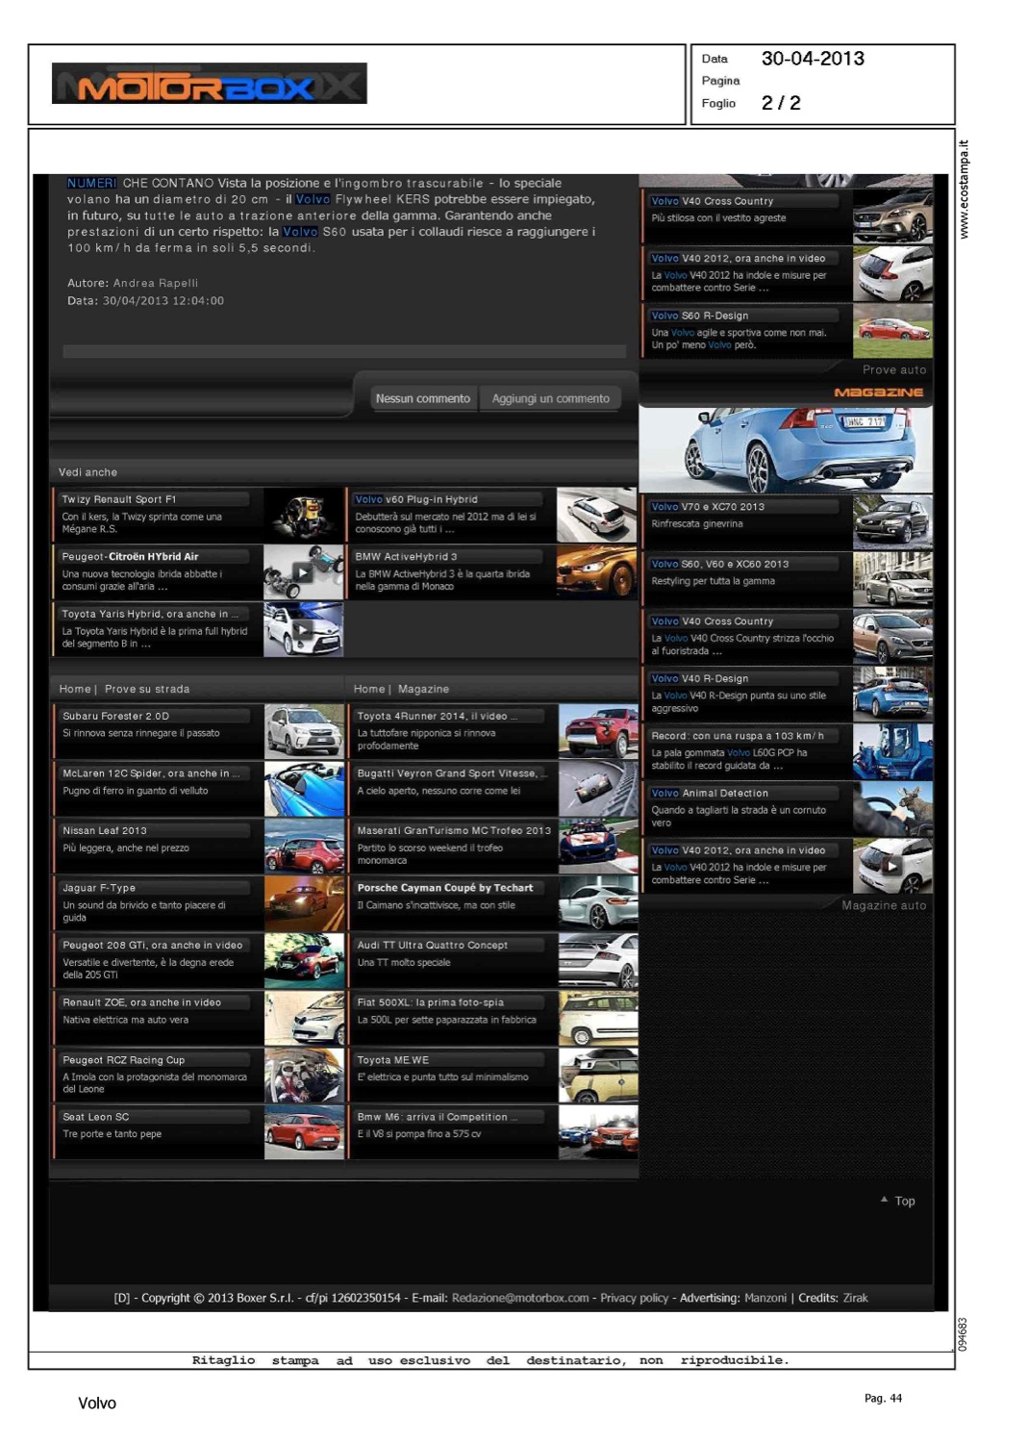Image resolution: width=1028 pixels, height=1443 pixels.
Task: Play the Toyota Yaris Hybrid video thumbnail
Action: [303, 630]
